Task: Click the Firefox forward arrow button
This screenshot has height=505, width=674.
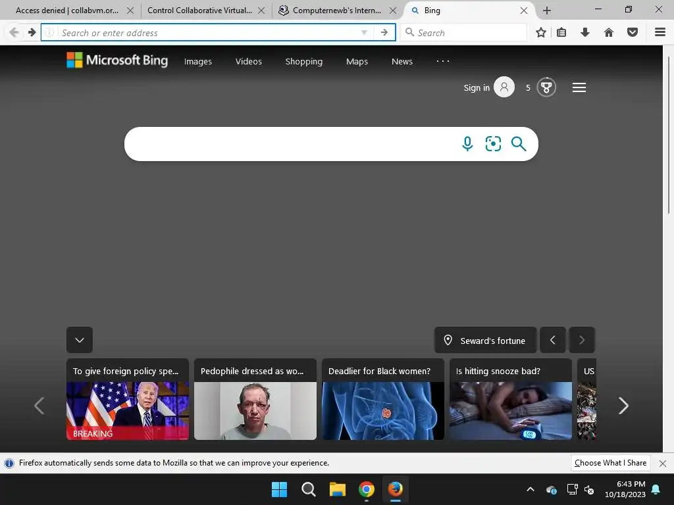Action: [32, 32]
